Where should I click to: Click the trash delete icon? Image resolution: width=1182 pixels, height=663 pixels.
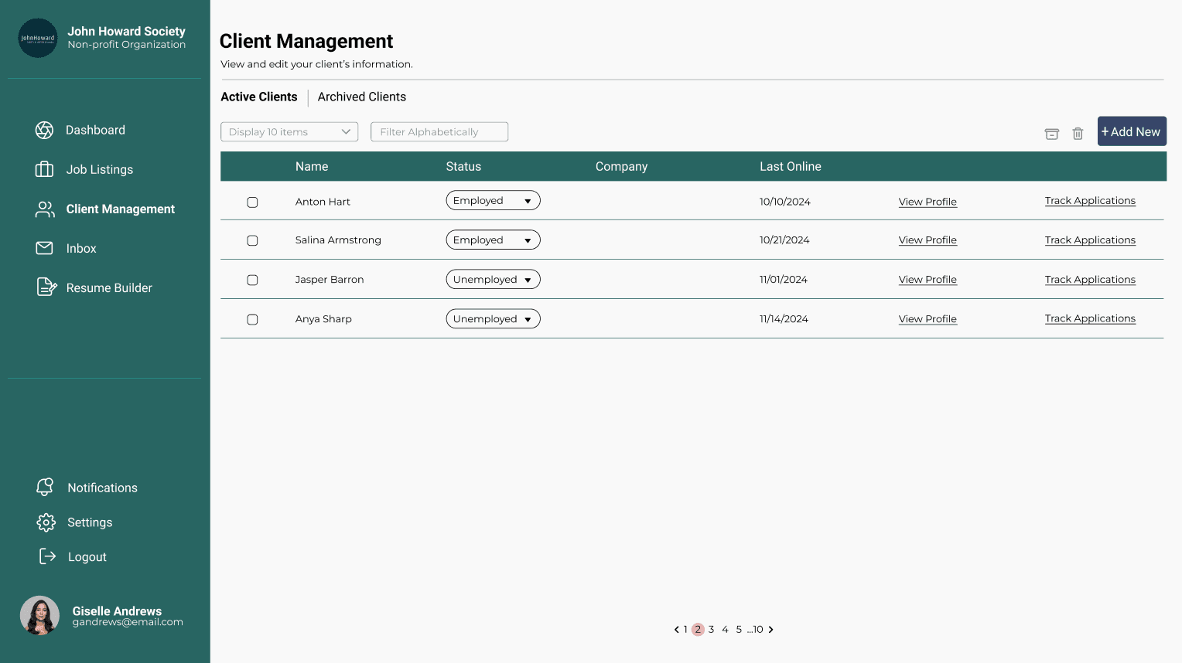click(x=1078, y=134)
